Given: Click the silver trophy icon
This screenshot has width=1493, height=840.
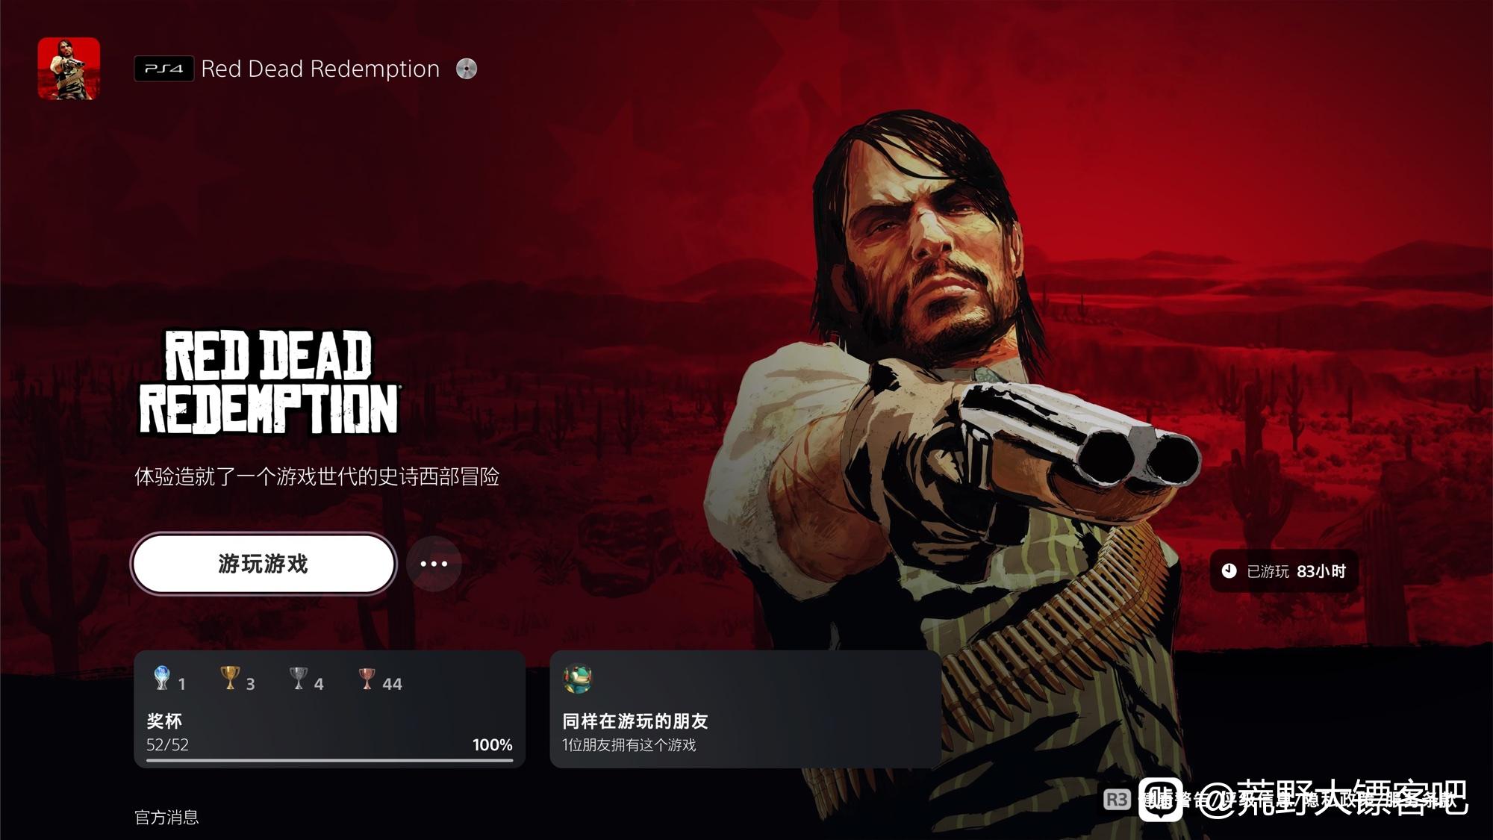Looking at the screenshot, I should (299, 678).
